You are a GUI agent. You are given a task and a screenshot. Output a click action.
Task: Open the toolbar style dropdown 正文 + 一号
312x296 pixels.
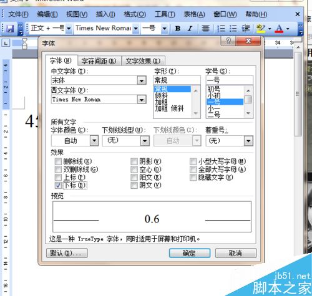point(69,29)
